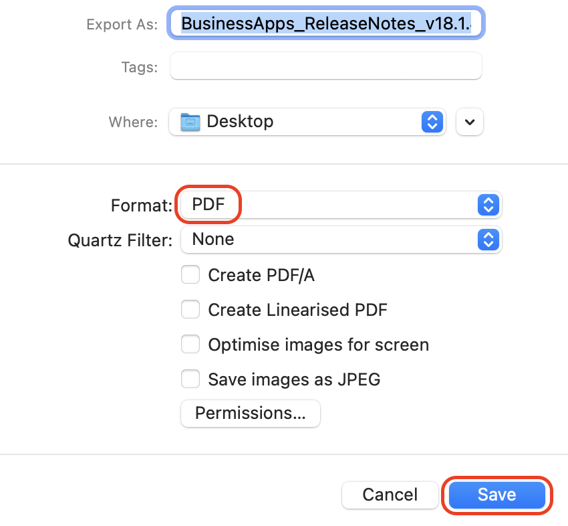568x526 pixels.
Task: Enable Optimise images for screen
Action: [190, 344]
